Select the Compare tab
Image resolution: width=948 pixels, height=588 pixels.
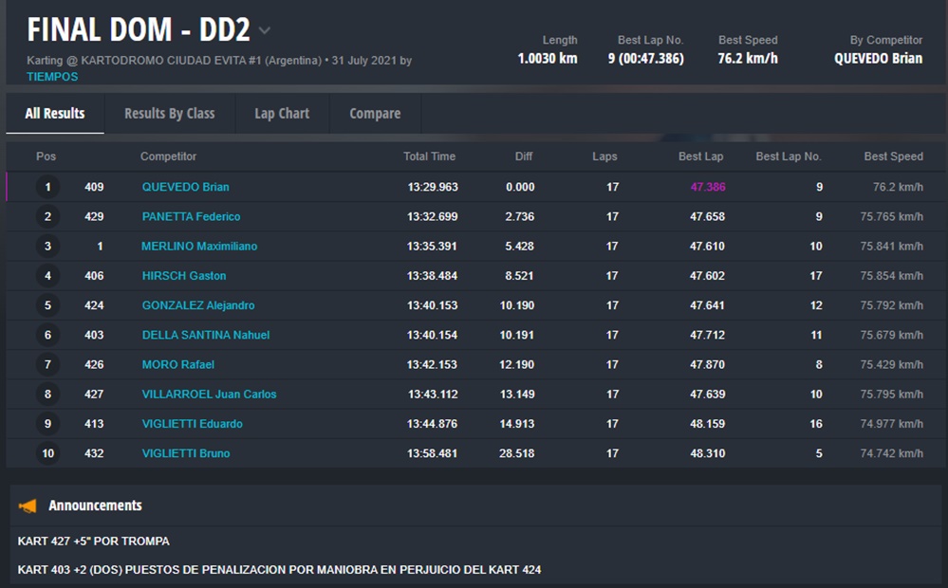click(x=375, y=114)
